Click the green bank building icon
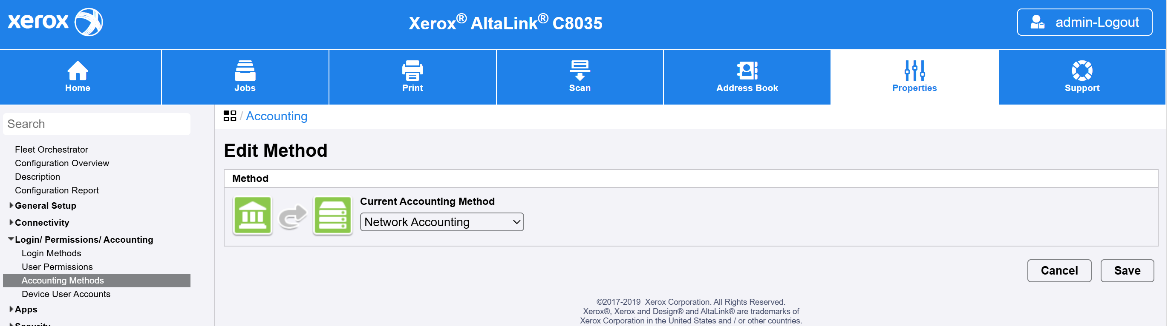The image size is (1168, 326). coord(253,215)
